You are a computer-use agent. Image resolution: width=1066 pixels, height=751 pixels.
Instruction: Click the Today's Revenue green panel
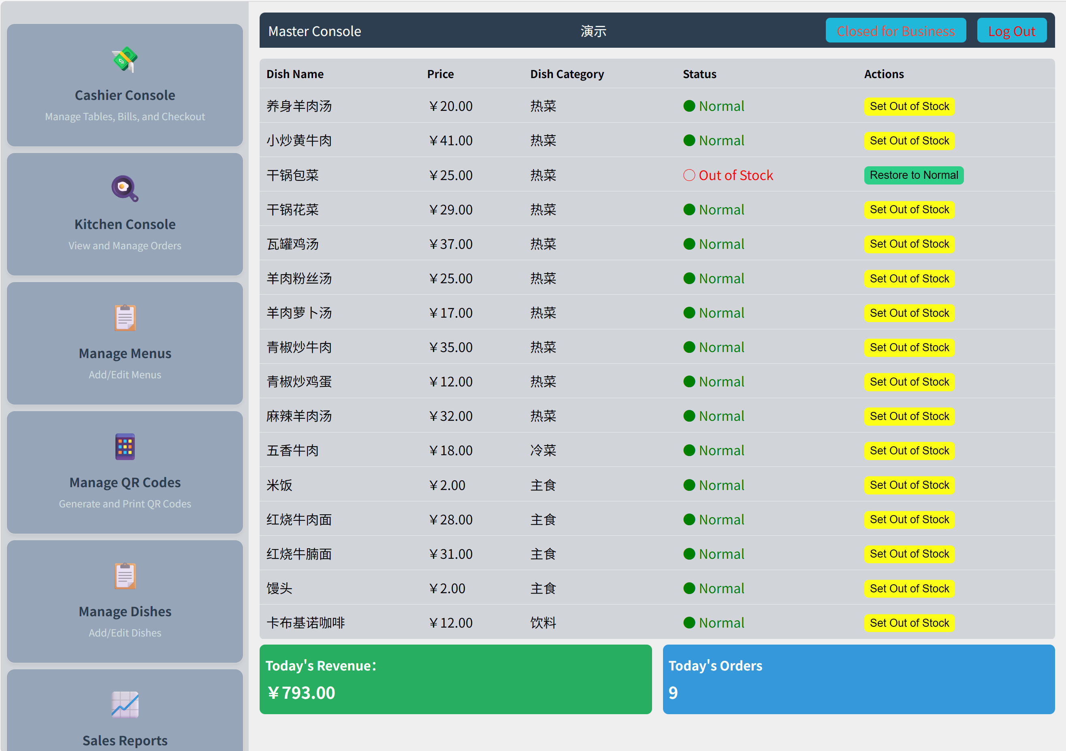pyautogui.click(x=455, y=679)
